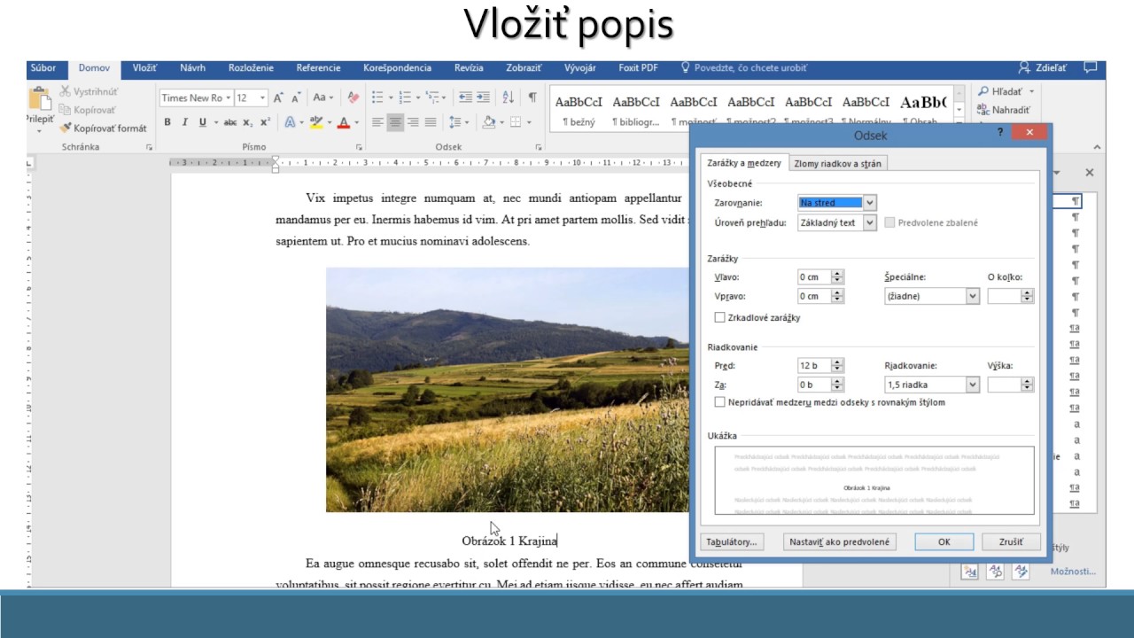Open Schránka clipboard dialog launcher
Viewport: 1134px width, 638px height.
(149, 147)
